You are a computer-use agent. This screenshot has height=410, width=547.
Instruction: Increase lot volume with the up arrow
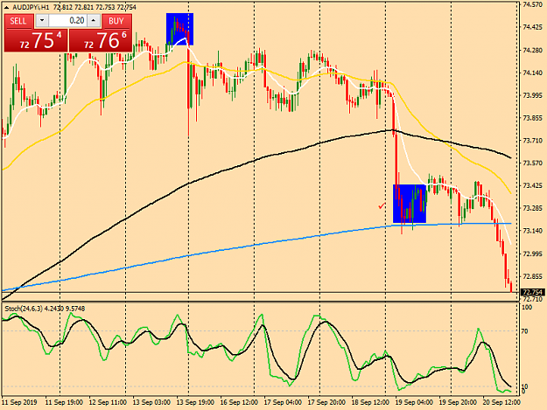pos(94,21)
